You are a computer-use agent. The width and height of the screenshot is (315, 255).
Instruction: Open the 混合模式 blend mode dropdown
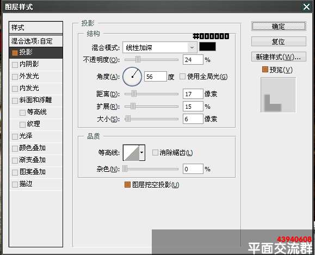point(160,48)
